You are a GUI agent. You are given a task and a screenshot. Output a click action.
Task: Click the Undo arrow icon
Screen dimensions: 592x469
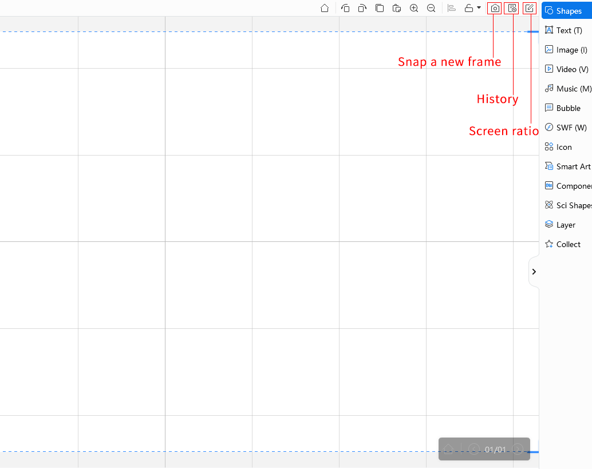345,8
